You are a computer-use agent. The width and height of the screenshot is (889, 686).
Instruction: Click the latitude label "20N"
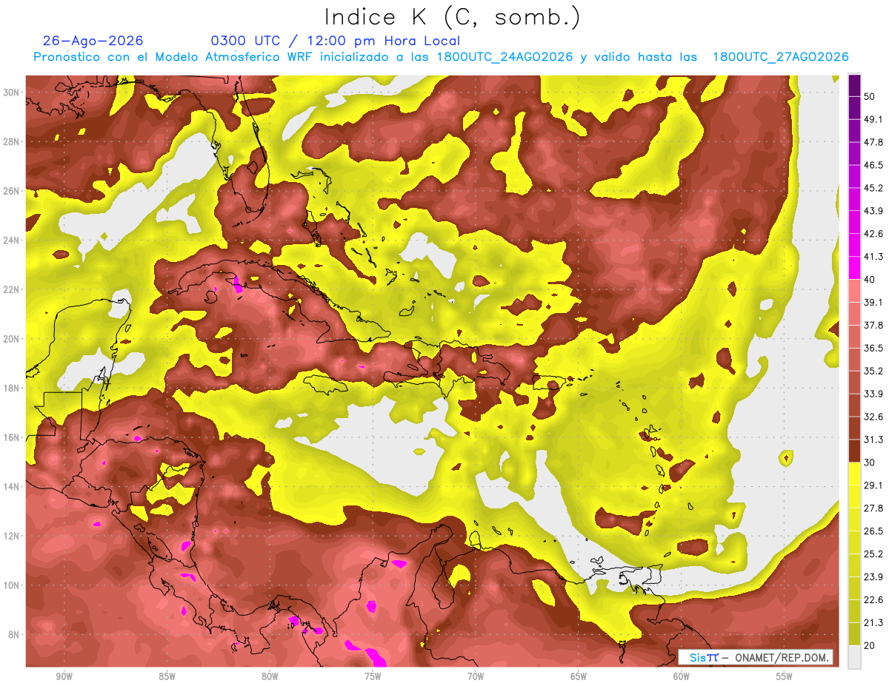pos(11,339)
